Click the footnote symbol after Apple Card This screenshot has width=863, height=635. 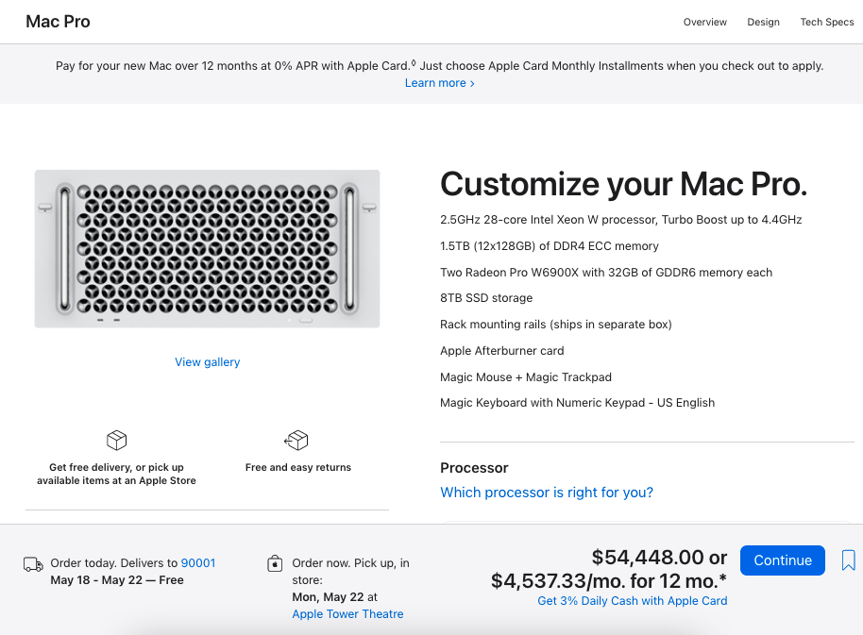(414, 63)
